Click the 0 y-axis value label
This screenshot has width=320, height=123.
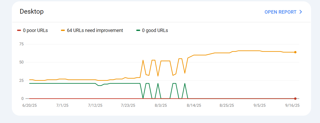tap(23, 99)
